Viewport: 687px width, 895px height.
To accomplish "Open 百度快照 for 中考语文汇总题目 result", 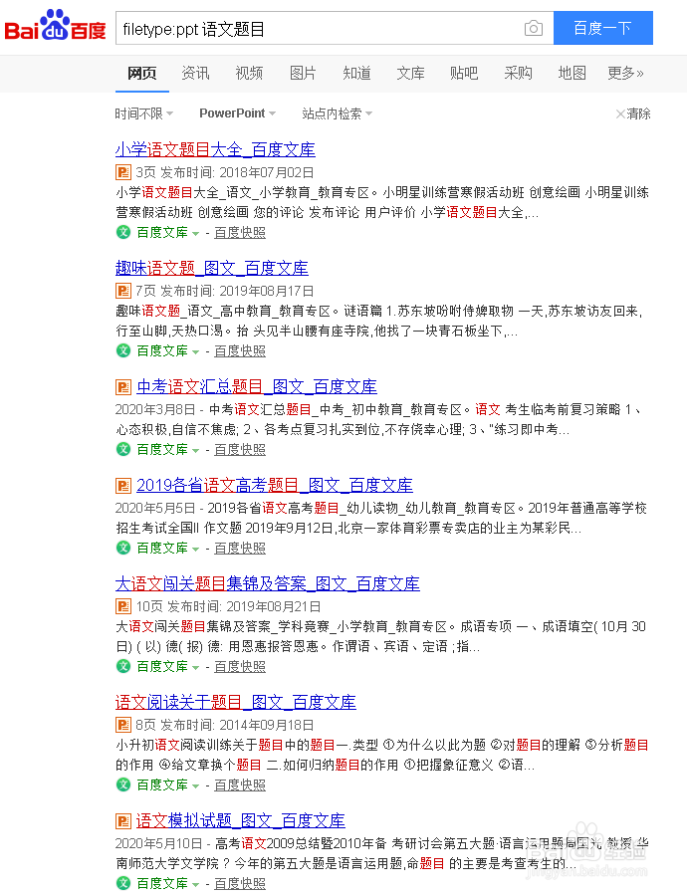I will [x=240, y=449].
